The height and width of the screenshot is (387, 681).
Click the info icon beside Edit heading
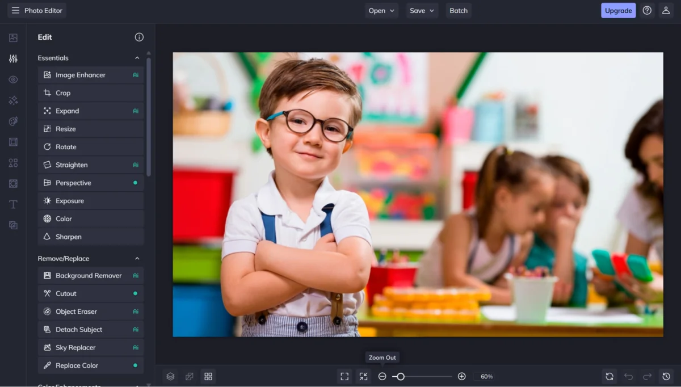[x=139, y=37]
